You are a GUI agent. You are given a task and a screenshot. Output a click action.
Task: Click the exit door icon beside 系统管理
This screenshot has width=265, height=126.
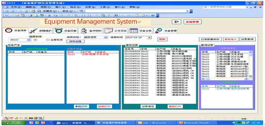pos(176,22)
